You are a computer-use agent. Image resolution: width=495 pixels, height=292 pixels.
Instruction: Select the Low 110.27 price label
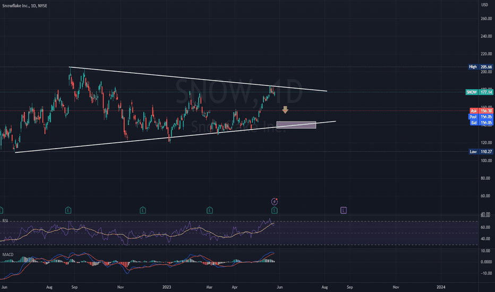[481, 151]
